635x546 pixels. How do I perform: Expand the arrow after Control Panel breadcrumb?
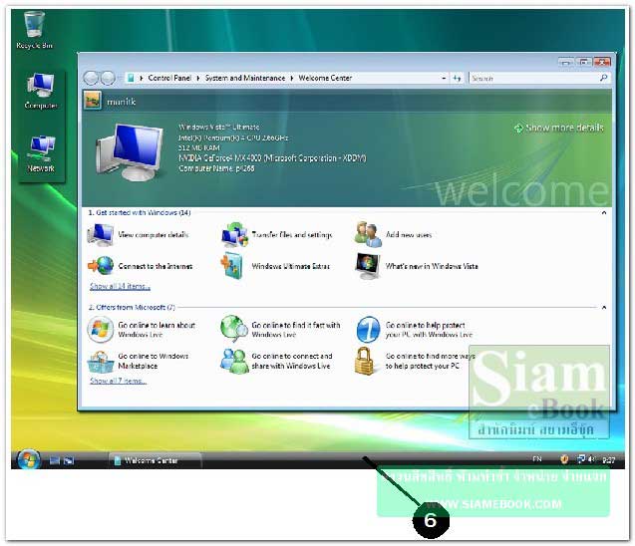198,78
